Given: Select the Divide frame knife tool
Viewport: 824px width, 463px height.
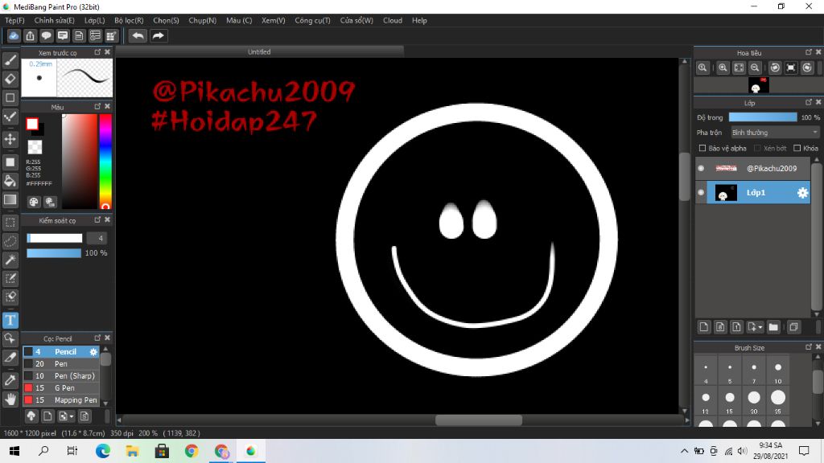Looking at the screenshot, I should (x=10, y=358).
